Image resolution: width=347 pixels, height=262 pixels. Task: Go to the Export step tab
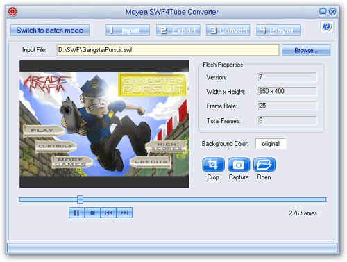coord(178,31)
